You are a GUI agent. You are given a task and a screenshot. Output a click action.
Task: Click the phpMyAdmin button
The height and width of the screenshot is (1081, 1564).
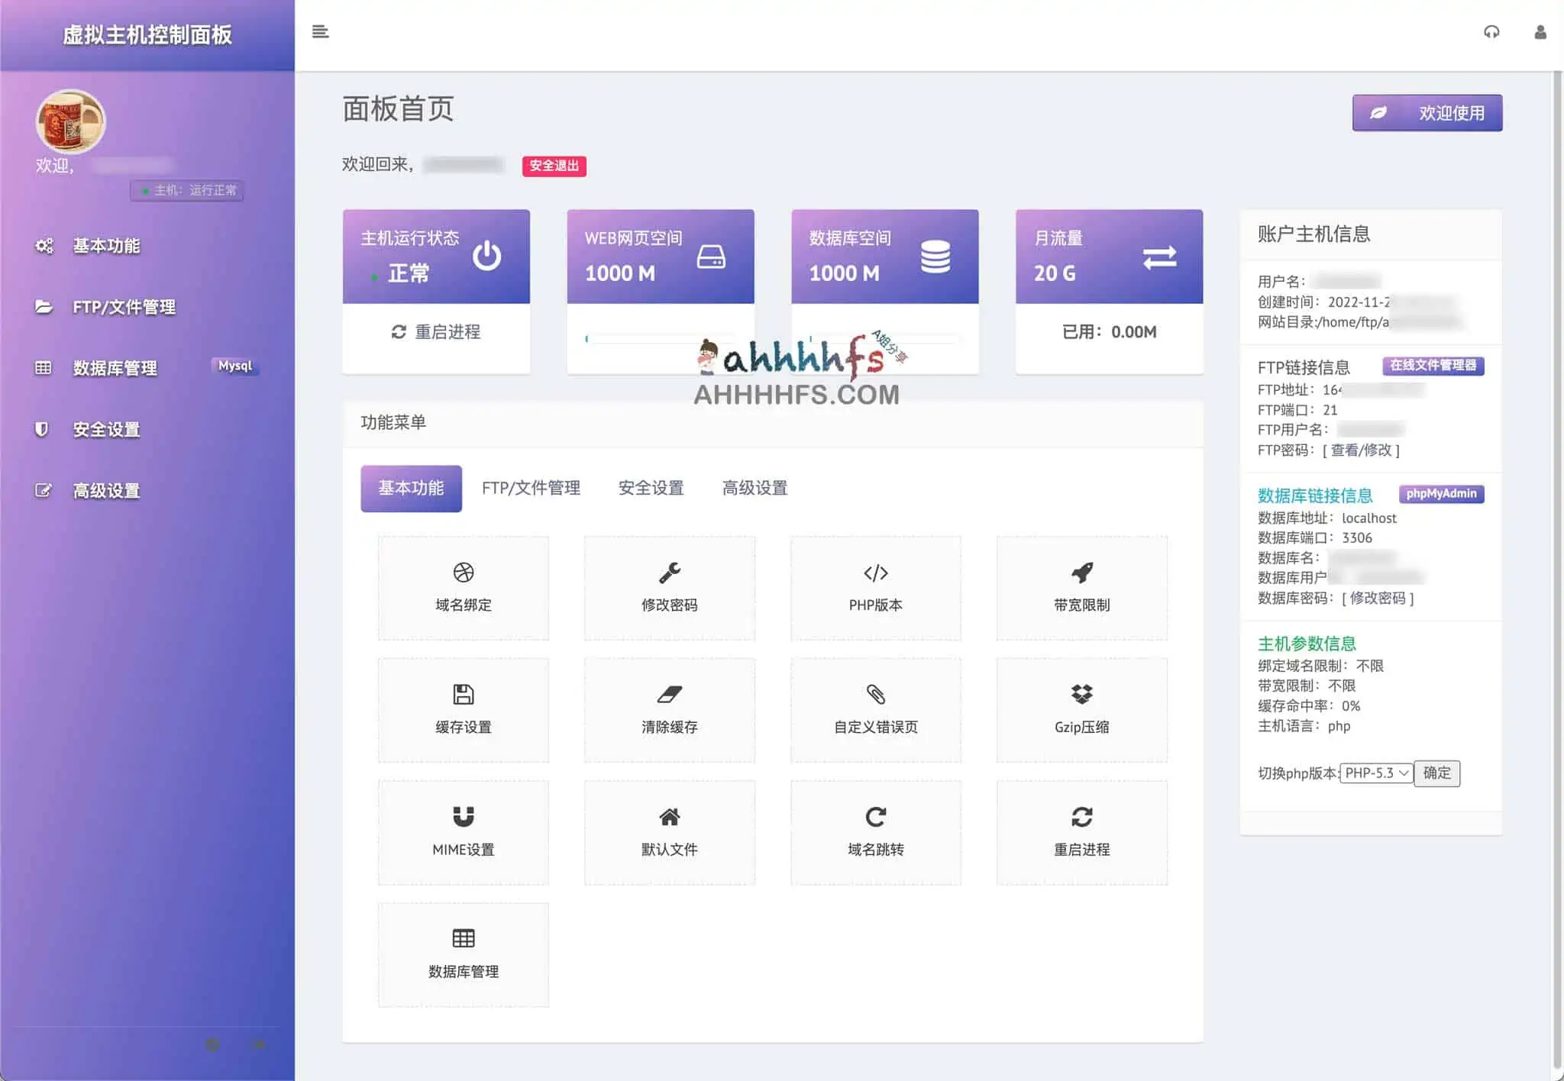tap(1440, 494)
